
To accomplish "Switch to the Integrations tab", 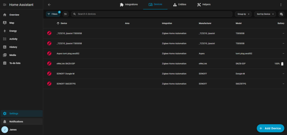I will (129, 5).
